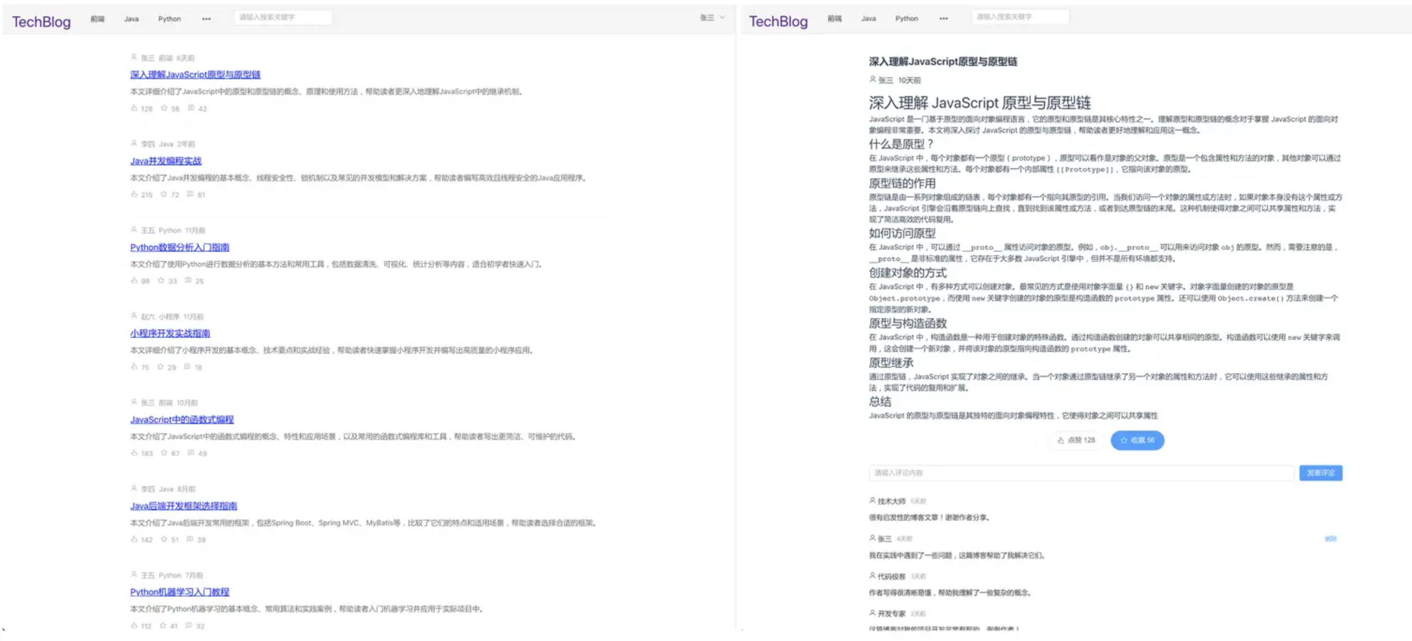
Task: Click the favorite star on the JavaScript中的函数式编程 post
Action: tap(163, 452)
